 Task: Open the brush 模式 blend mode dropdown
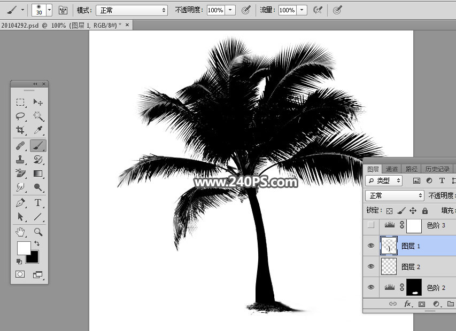point(131,10)
